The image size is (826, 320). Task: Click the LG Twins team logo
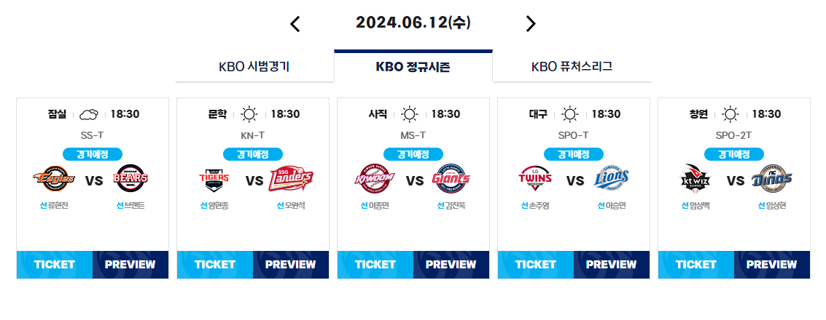(534, 180)
